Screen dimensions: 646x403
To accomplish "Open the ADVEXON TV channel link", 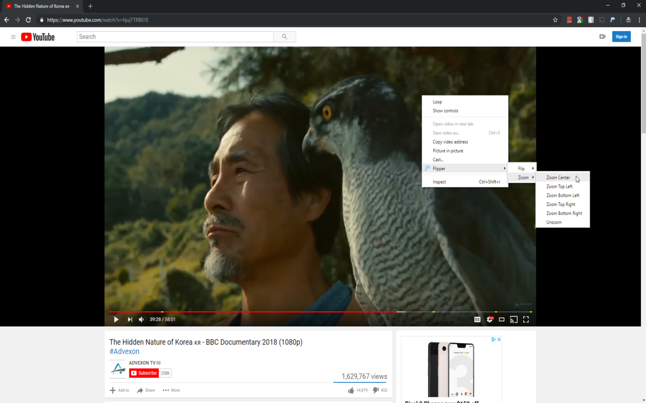I will (142, 363).
